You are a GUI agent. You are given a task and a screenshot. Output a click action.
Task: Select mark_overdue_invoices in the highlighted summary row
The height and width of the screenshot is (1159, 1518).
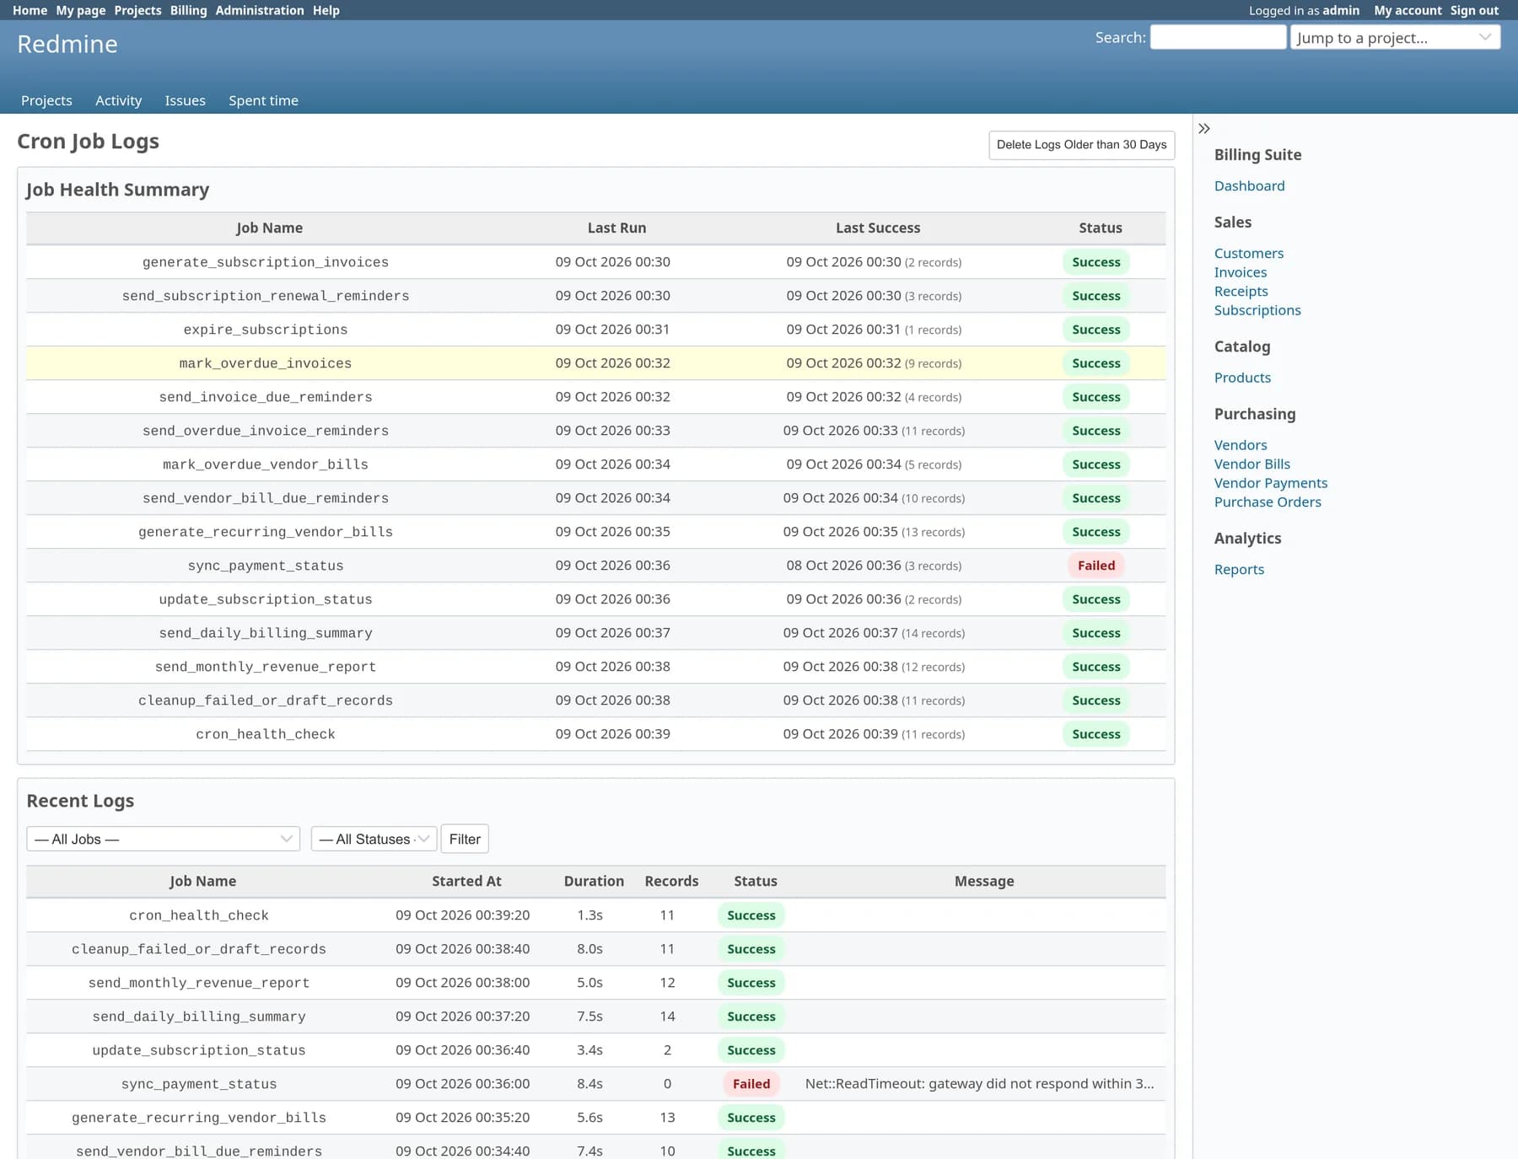pyautogui.click(x=265, y=363)
